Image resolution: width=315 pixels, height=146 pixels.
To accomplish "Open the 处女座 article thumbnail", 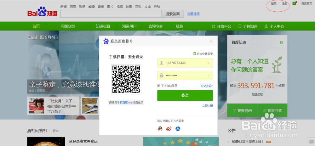I will 36,106.
